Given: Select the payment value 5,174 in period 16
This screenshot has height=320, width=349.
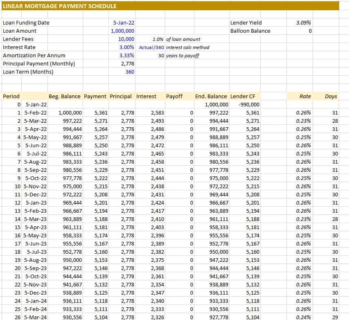Looking at the screenshot, I should [x=101, y=236].
